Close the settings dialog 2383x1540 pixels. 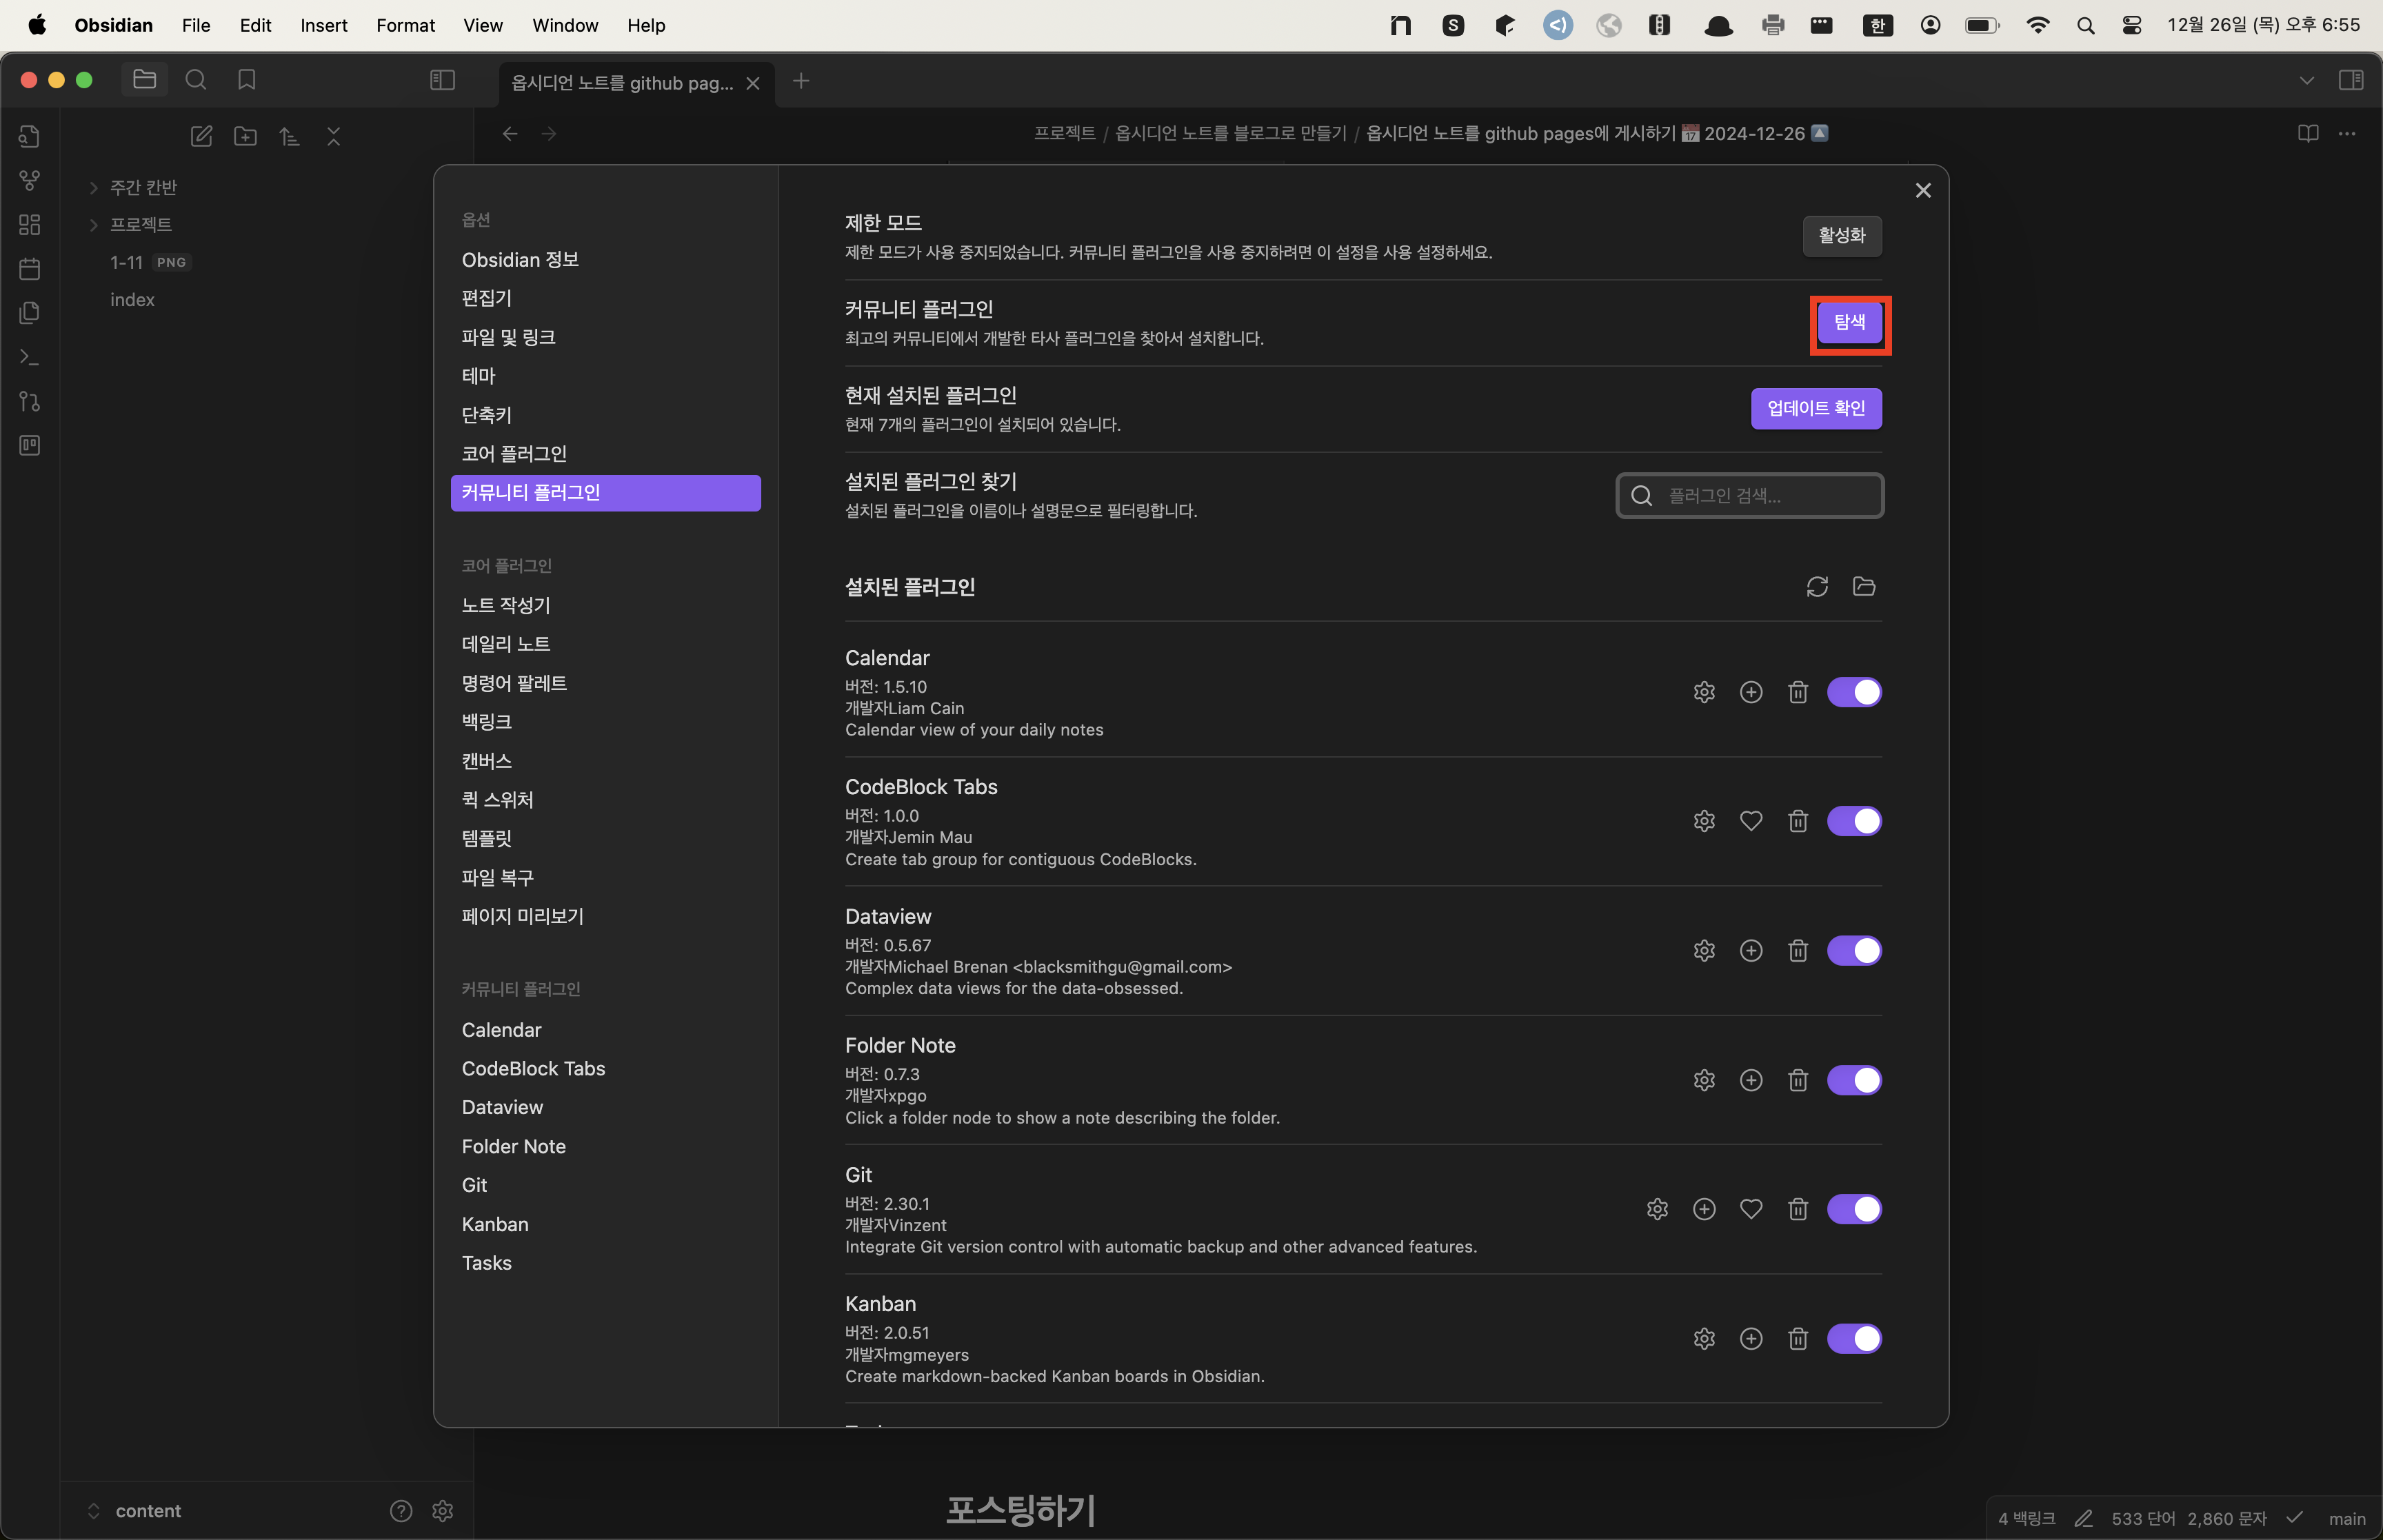click(1922, 190)
